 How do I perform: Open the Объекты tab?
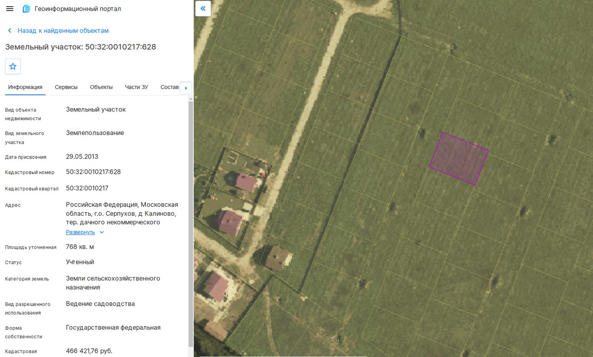(x=101, y=87)
